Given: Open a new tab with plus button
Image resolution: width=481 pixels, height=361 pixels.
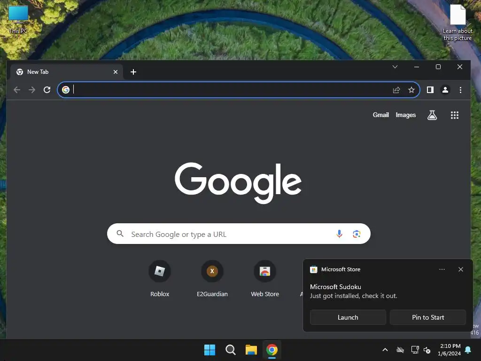Looking at the screenshot, I should click(x=133, y=72).
